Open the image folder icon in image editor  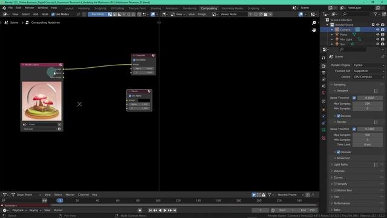click(265, 15)
